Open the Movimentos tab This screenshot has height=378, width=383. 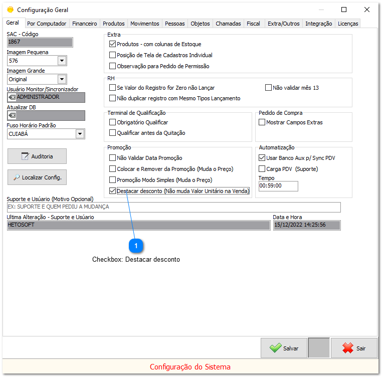(x=144, y=24)
